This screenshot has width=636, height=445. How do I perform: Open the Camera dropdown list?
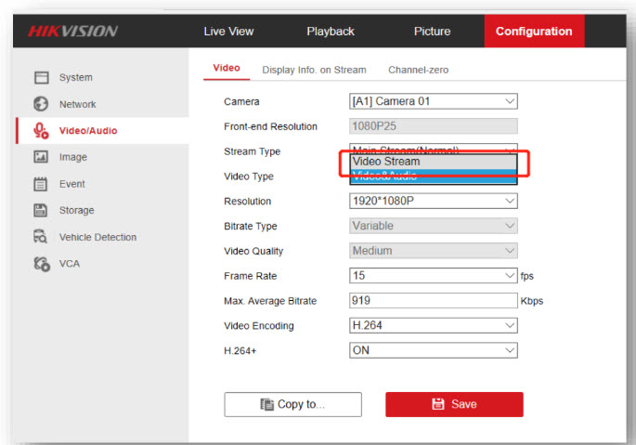click(433, 101)
